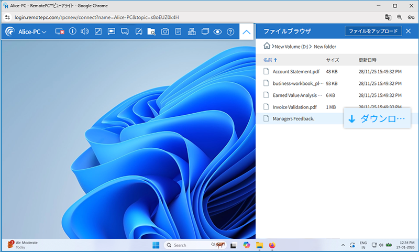Click the disconnect session icon

[x=60, y=31]
